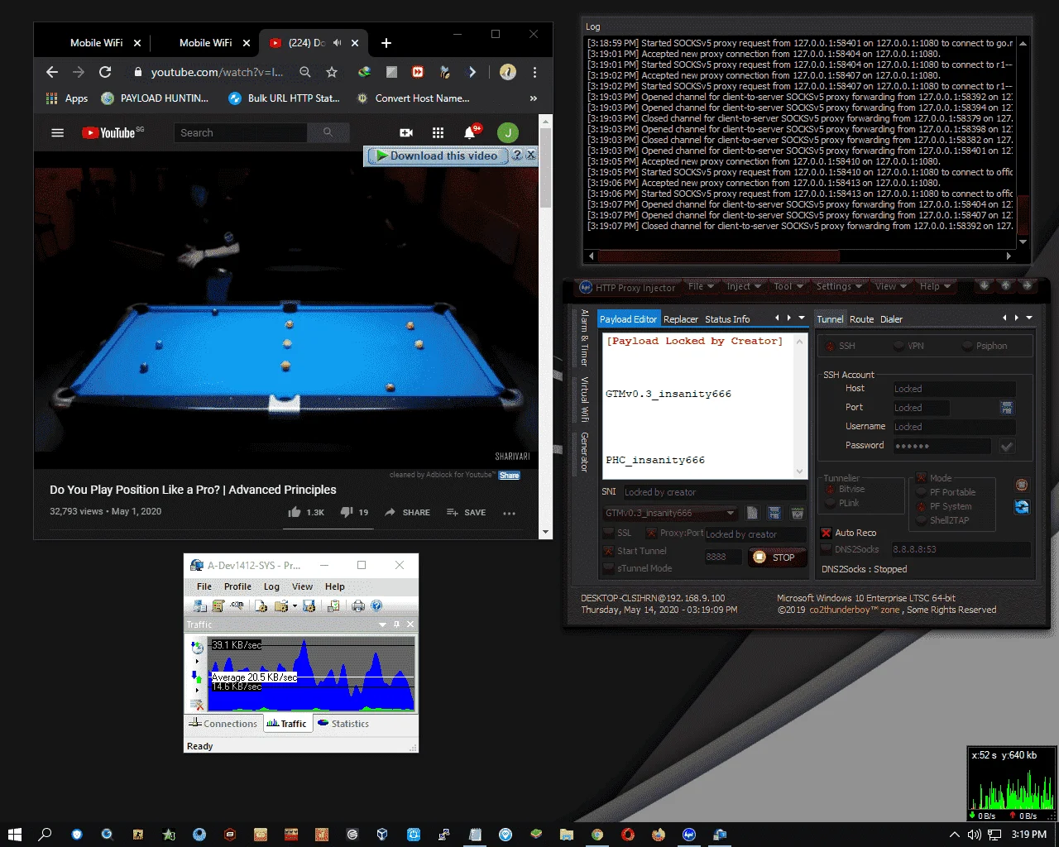Click the help question icon in Proxifier toolbar
Screen dimensions: 1059x847
(x=376, y=605)
